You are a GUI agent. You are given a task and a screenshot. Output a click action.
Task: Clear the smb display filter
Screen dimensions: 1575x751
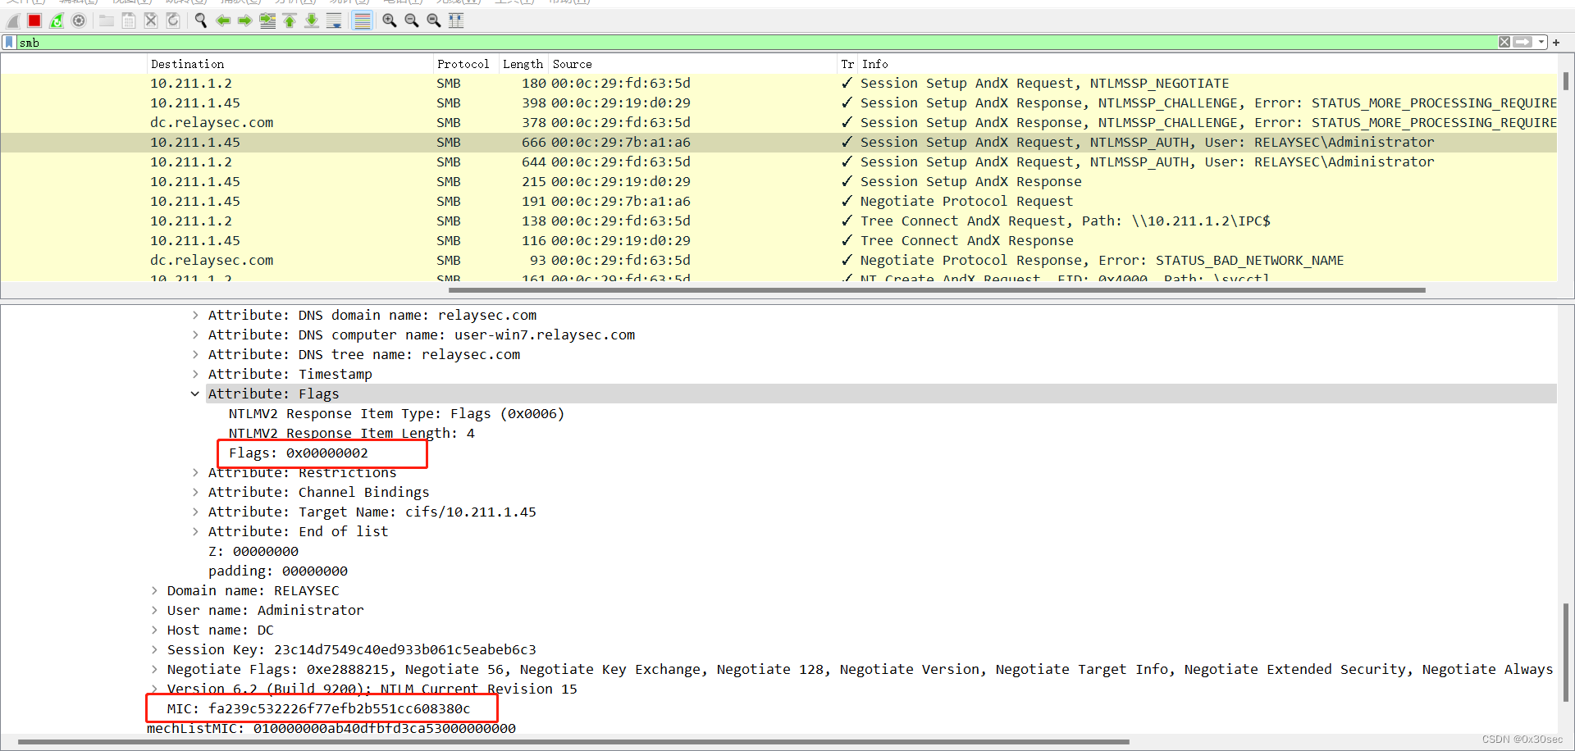tap(1504, 42)
